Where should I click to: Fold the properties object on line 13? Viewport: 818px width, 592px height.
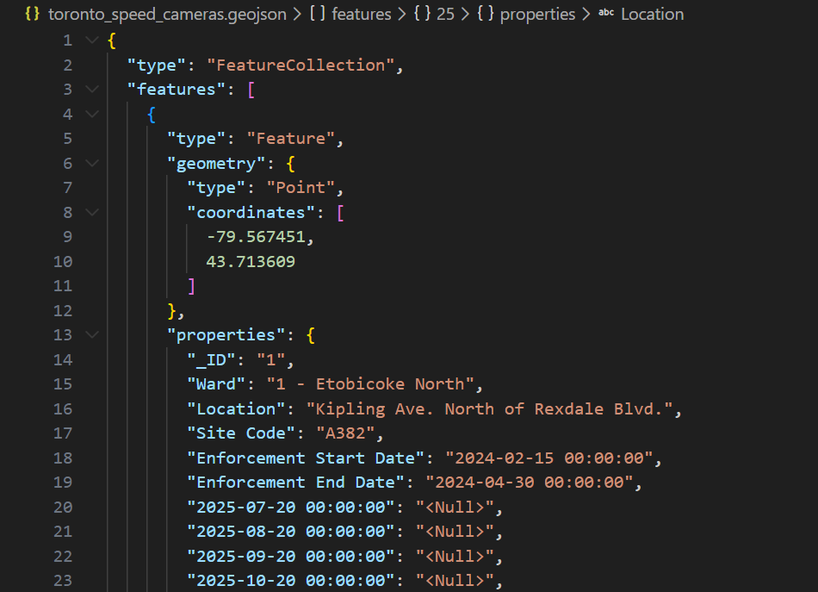(x=92, y=334)
